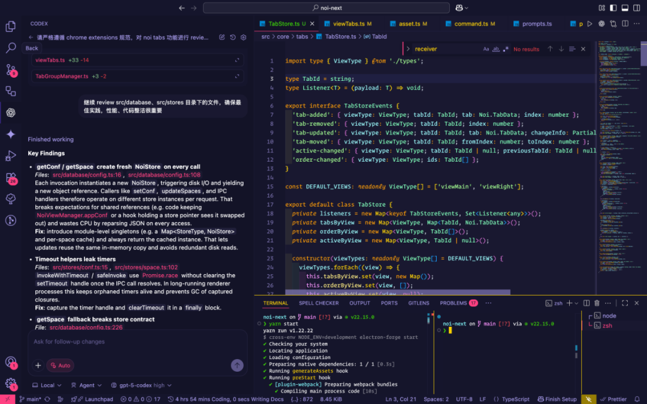Toggle Match Case in find widget
Screen dimensions: 647x404
(486, 49)
